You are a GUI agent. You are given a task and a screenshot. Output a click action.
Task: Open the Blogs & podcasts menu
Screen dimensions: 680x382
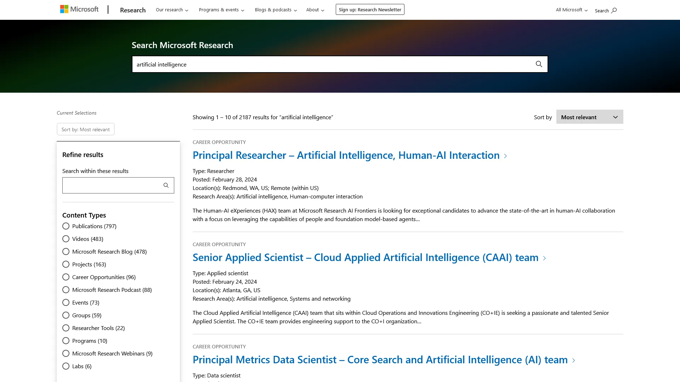[x=276, y=10]
